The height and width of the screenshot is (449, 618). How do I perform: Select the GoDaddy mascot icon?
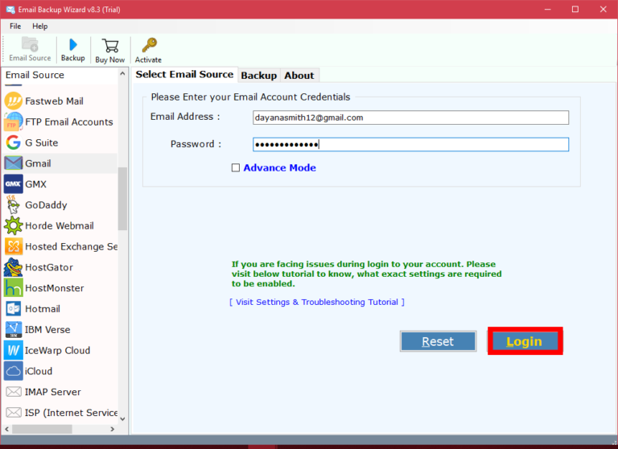(x=13, y=205)
